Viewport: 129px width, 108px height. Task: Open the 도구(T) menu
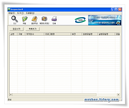[x=20, y=13]
